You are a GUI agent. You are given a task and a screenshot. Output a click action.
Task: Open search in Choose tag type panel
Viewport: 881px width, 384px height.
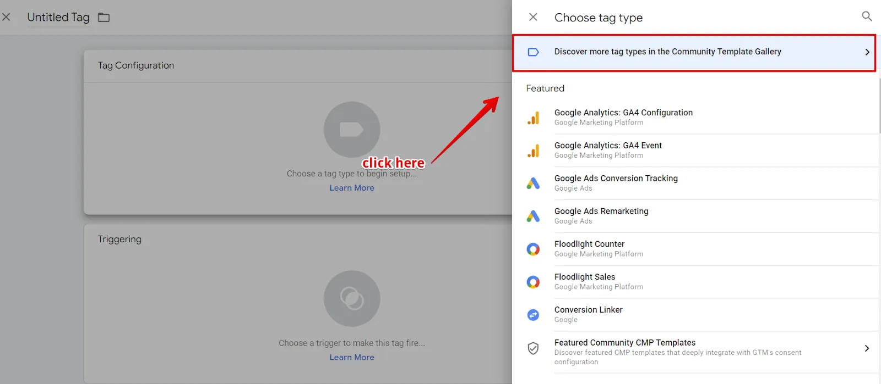[x=867, y=16]
